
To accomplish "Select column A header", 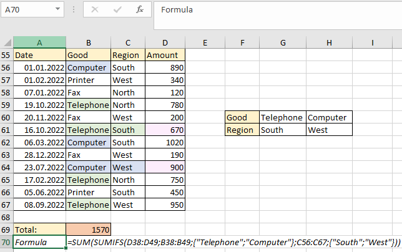I will (39, 42).
